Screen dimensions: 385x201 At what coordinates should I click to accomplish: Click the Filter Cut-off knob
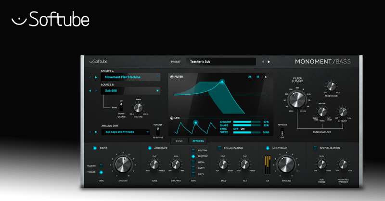[297, 100]
